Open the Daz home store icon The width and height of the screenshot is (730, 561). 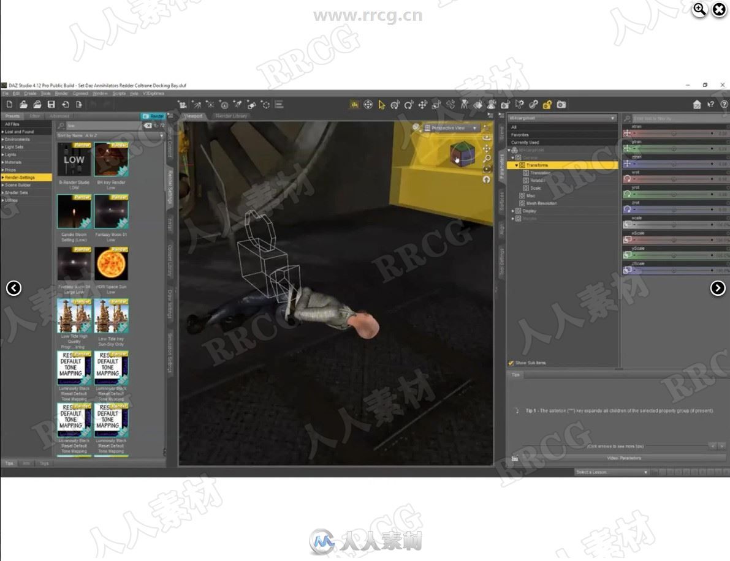coord(697,105)
